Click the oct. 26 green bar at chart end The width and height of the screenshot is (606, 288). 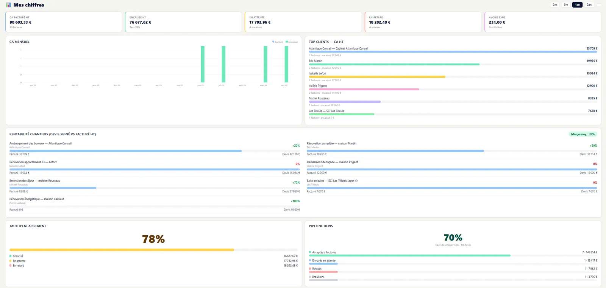click(286, 64)
